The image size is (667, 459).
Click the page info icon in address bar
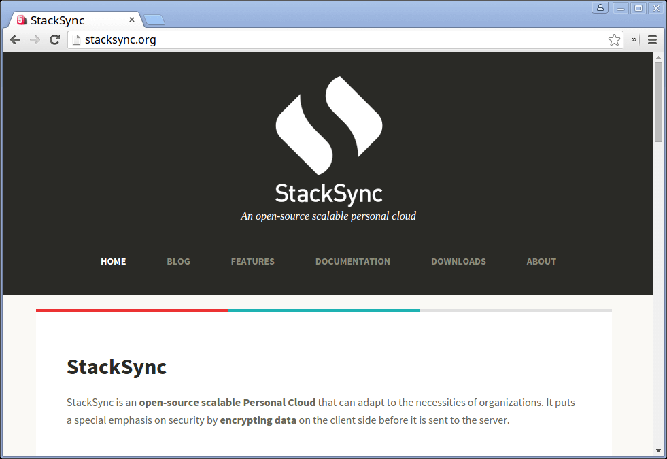tap(76, 39)
